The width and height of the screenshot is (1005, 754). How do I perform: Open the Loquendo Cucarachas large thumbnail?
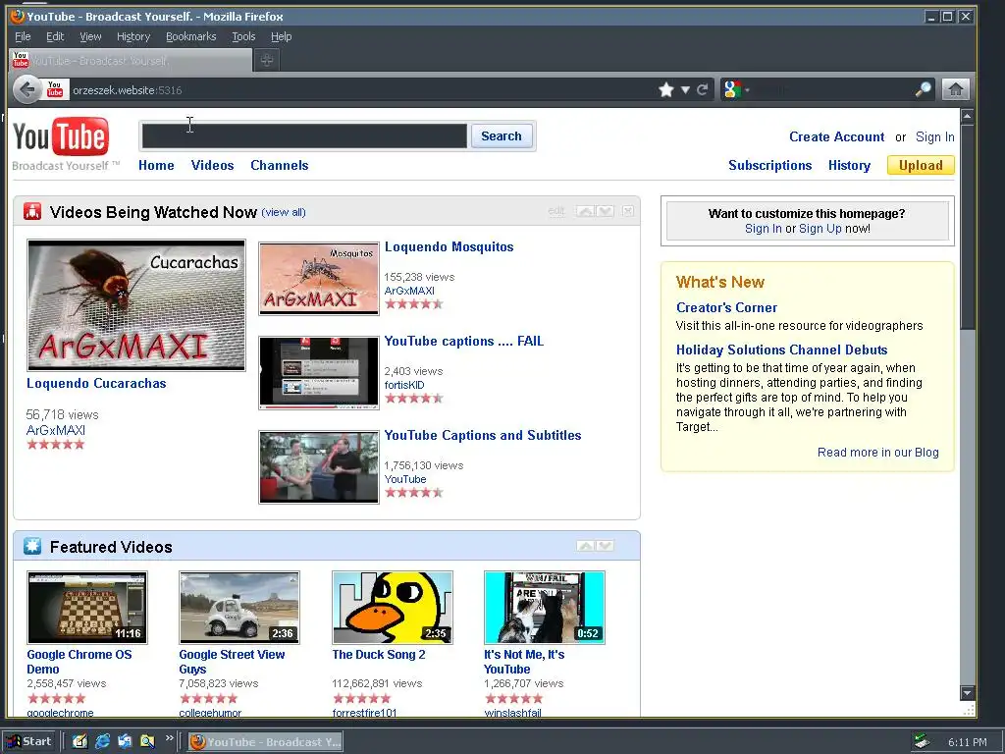click(135, 305)
